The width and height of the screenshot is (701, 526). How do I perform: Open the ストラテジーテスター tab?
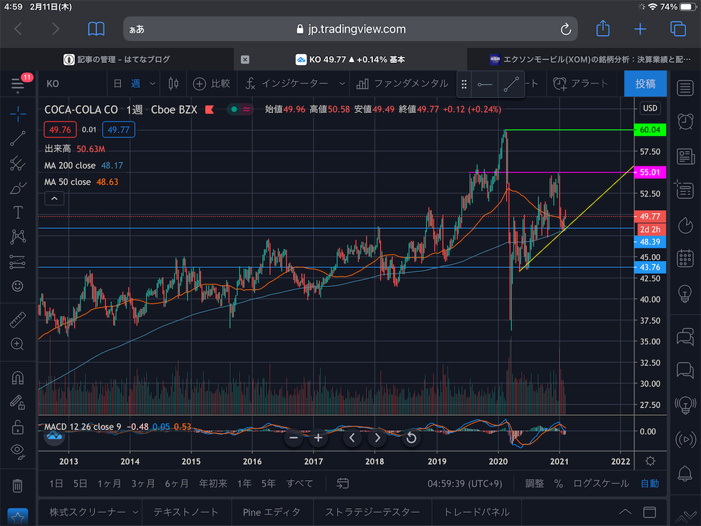point(372,512)
